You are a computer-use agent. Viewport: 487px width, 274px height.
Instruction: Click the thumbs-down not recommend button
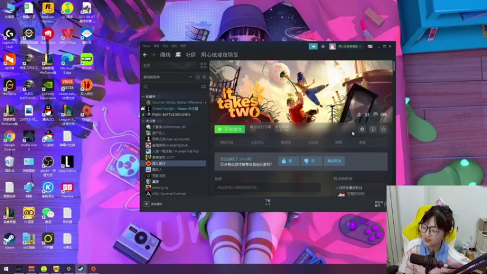pos(311,161)
